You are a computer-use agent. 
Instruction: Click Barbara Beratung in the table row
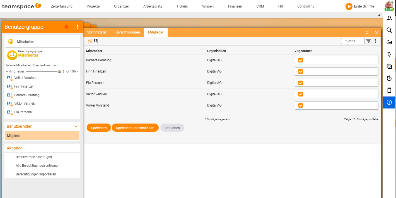(99, 60)
